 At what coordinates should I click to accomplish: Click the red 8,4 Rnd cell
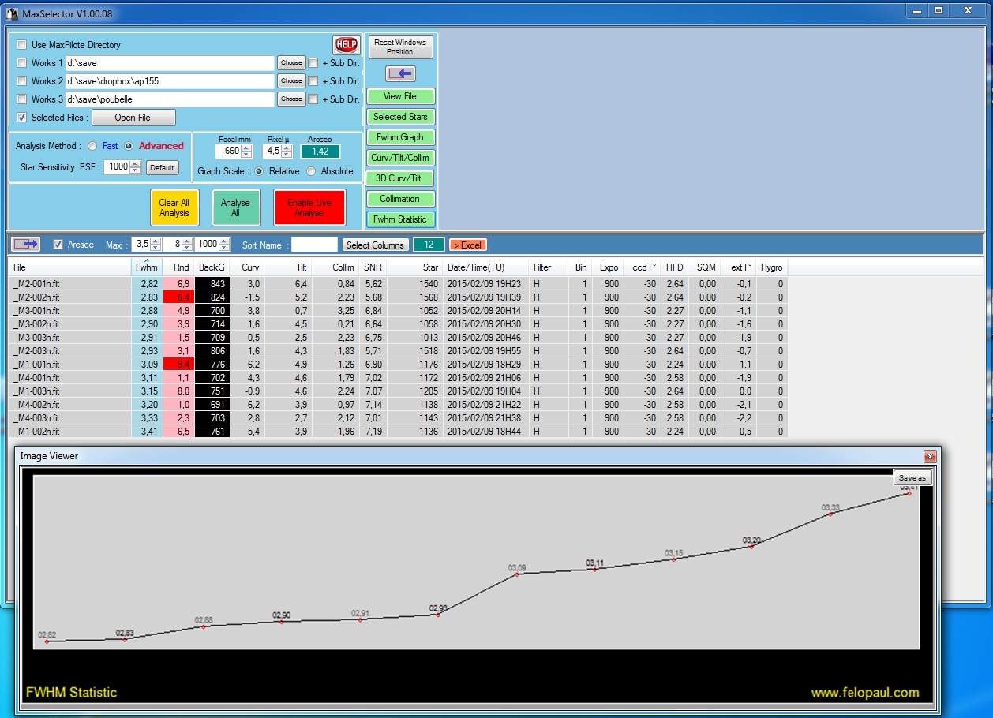(x=179, y=297)
